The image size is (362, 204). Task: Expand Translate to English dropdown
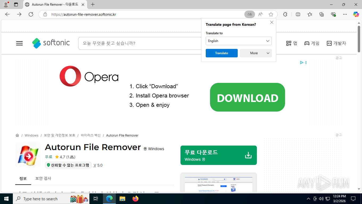[239, 41]
